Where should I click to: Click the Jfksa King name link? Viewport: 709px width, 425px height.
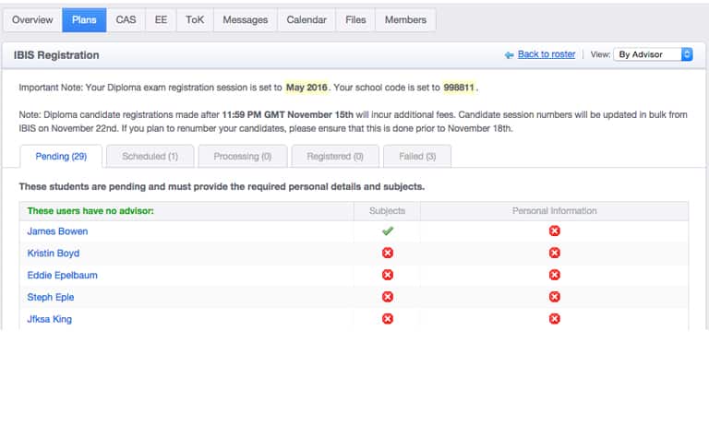pos(49,319)
